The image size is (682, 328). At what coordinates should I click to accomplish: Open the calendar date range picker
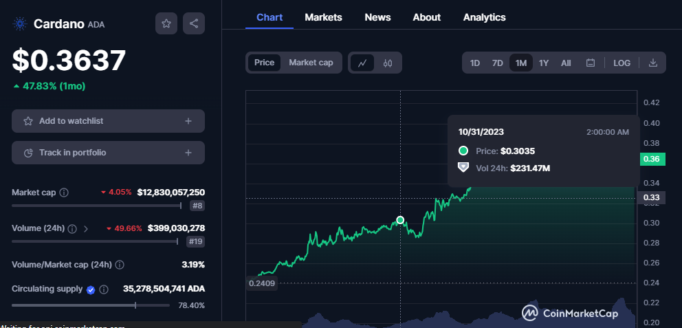click(590, 63)
